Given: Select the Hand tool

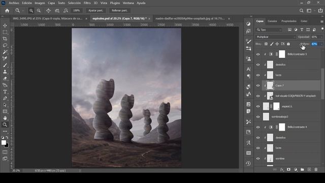Looking at the screenshot, I should point(5,118).
